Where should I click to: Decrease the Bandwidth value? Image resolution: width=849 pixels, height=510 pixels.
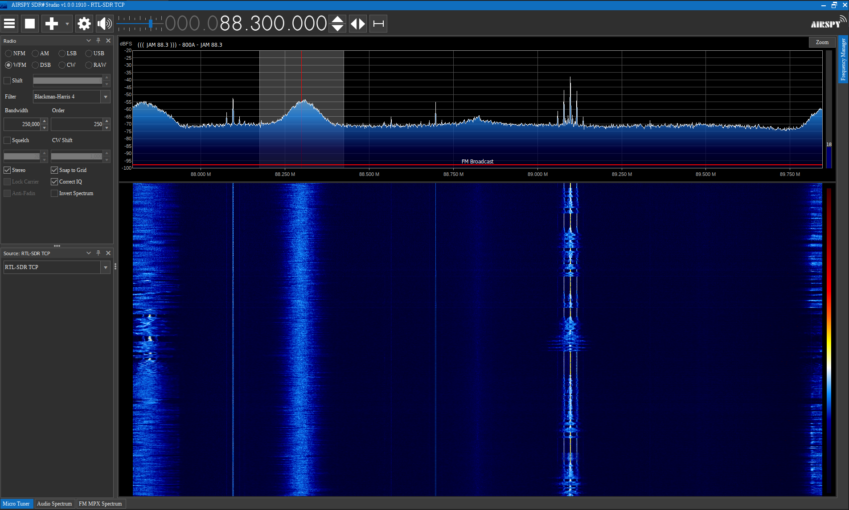click(45, 127)
